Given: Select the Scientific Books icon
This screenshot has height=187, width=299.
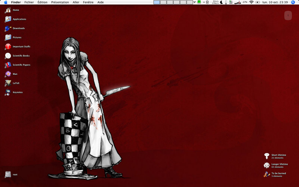Looking at the screenshot, I should 8,56.
